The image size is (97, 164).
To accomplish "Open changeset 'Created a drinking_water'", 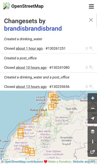I will 23,39.
